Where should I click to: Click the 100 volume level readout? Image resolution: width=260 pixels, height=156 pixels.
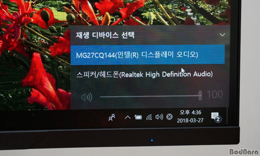[x=215, y=94]
